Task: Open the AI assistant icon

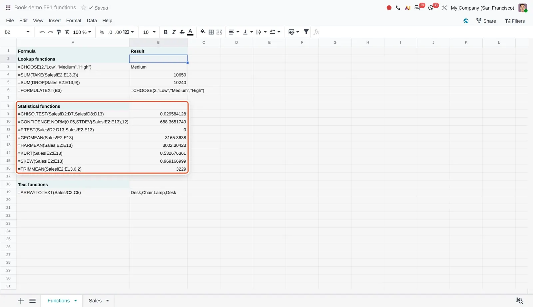Action: (407, 8)
